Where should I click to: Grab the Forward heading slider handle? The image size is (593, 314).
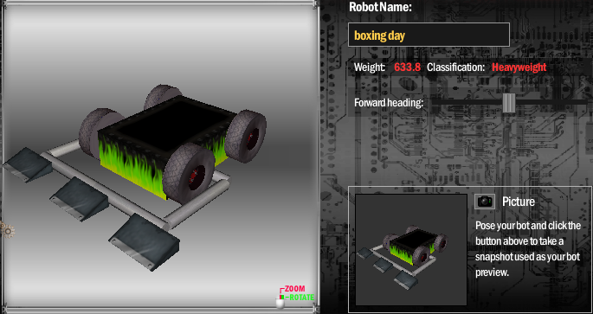coord(509,103)
